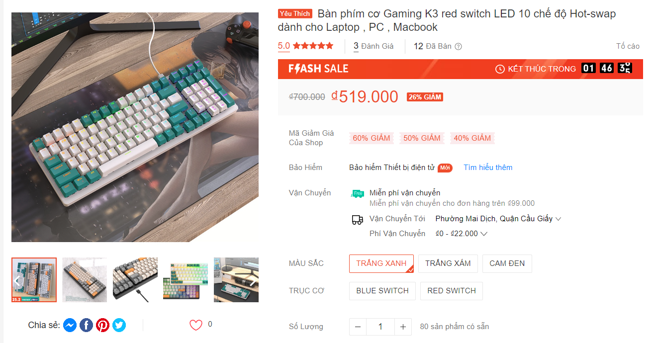The width and height of the screenshot is (655, 343).
Task: Click the delivery truck icon beside Vận Chuyển Tới
Action: [x=357, y=219]
